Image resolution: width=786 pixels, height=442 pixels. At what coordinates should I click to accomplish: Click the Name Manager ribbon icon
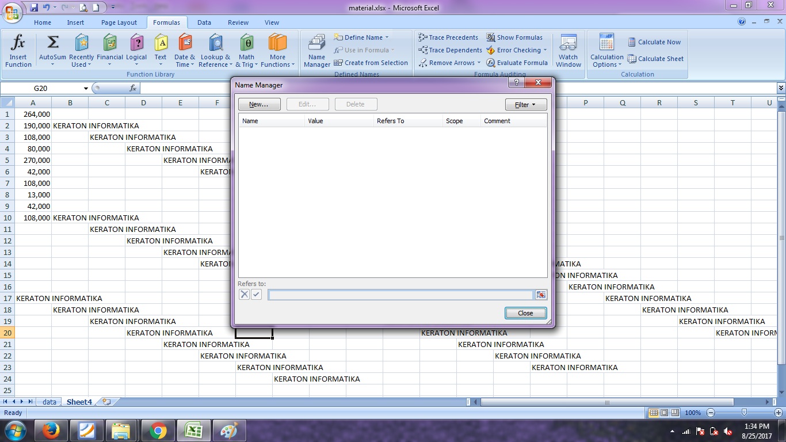click(316, 43)
